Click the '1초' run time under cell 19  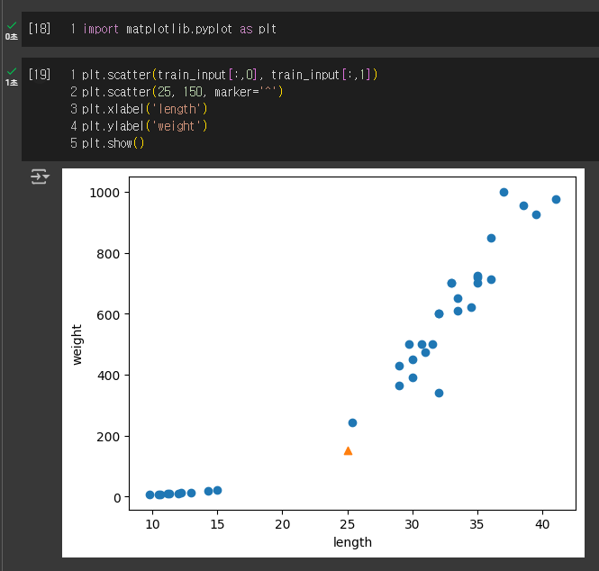(12, 83)
